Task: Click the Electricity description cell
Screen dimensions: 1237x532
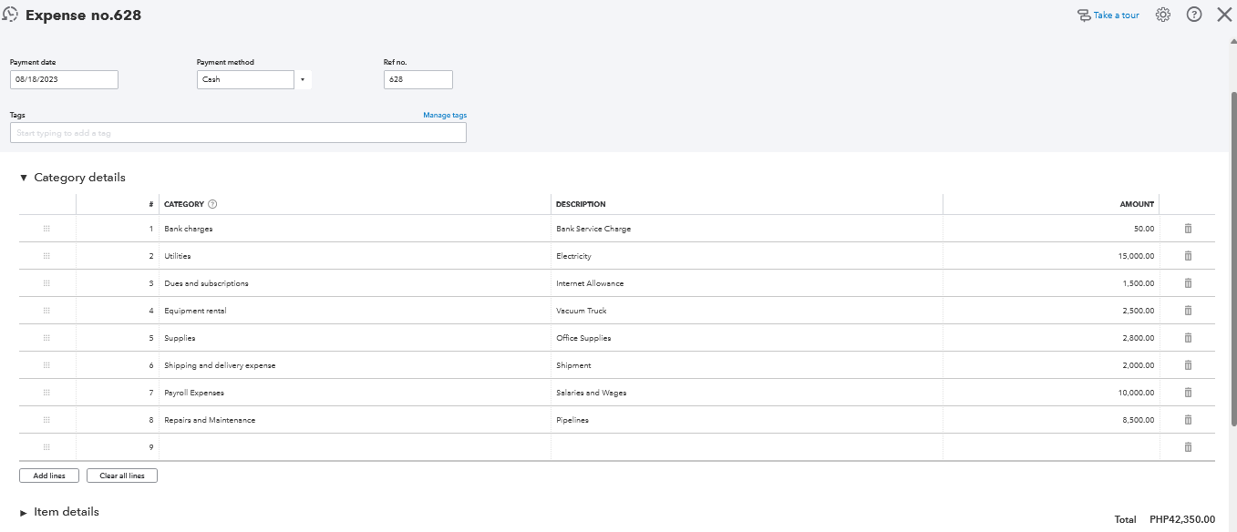Action: [747, 256]
